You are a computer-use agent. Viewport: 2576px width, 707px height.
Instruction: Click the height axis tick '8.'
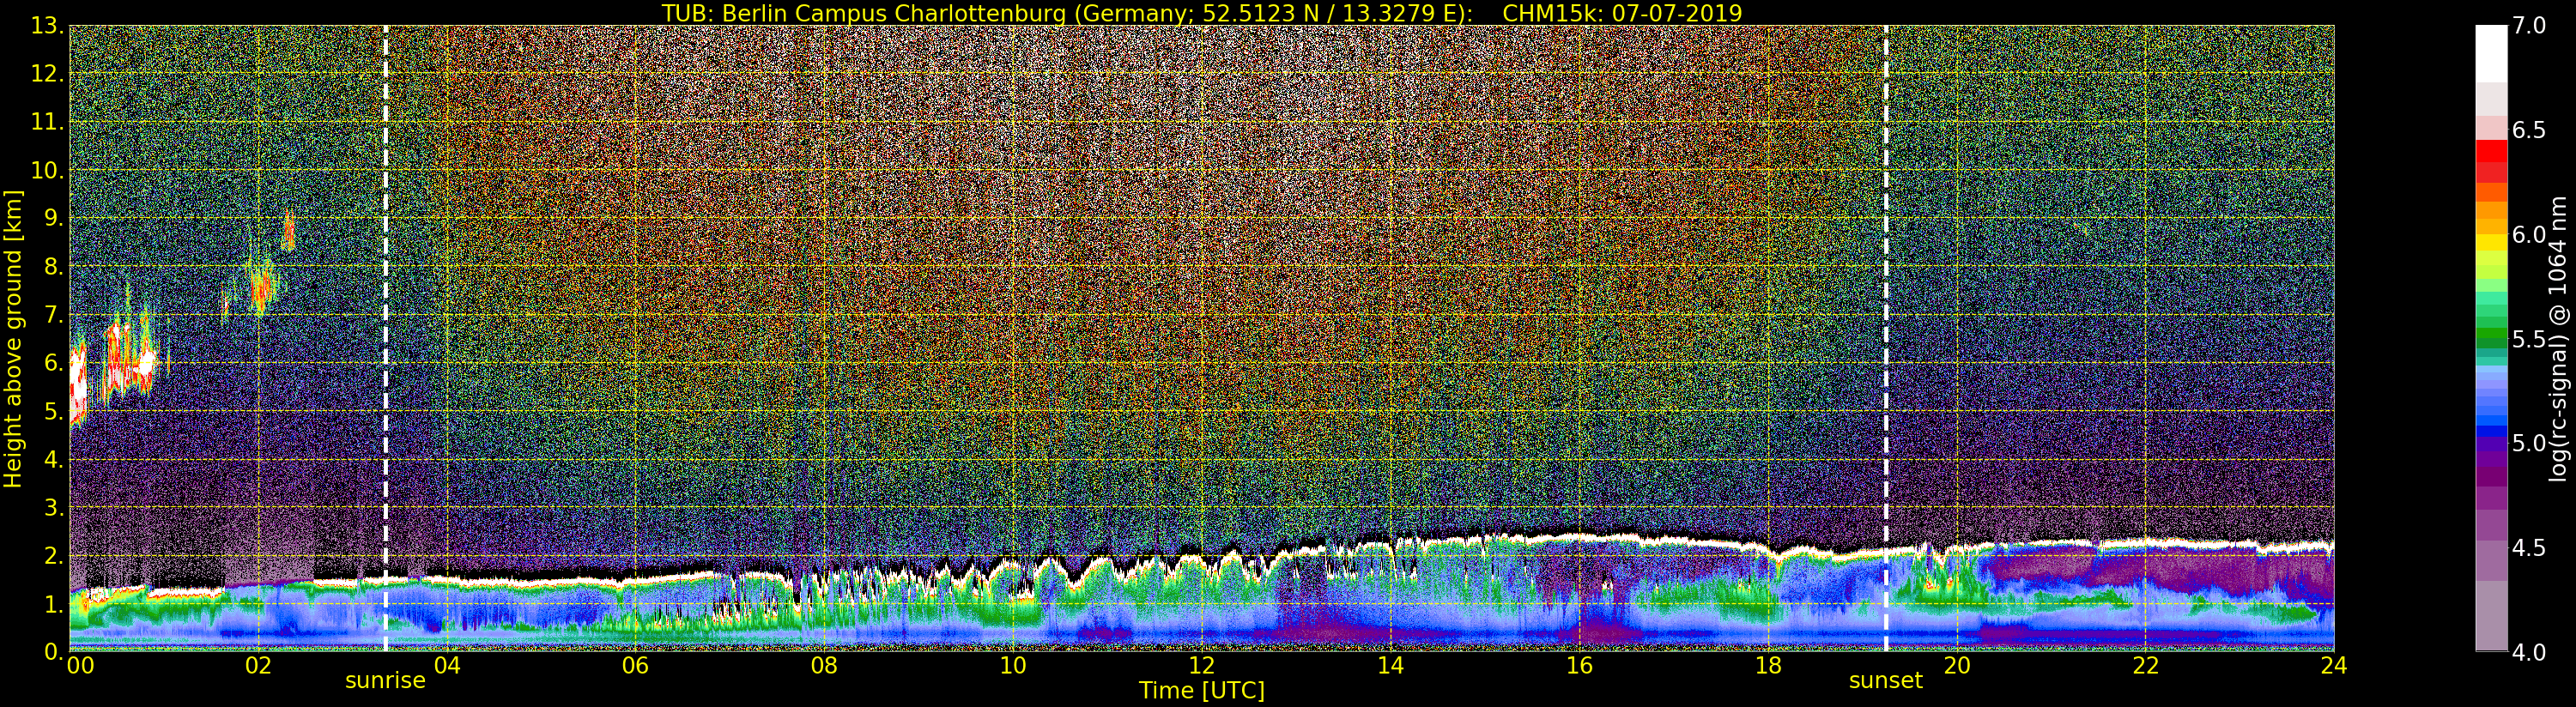click(55, 267)
